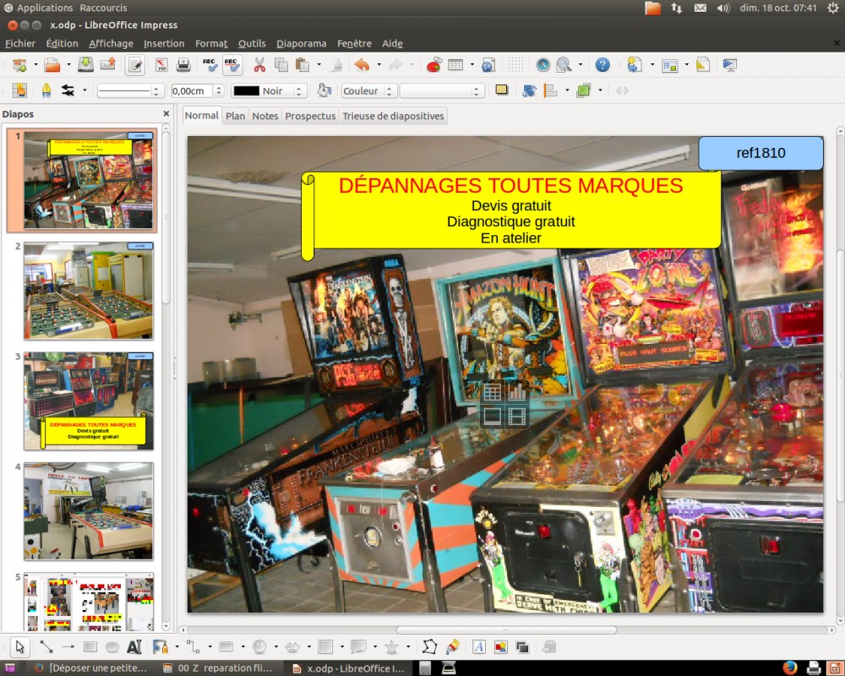
Task: Select the Rectangle tool
Action: (x=90, y=646)
